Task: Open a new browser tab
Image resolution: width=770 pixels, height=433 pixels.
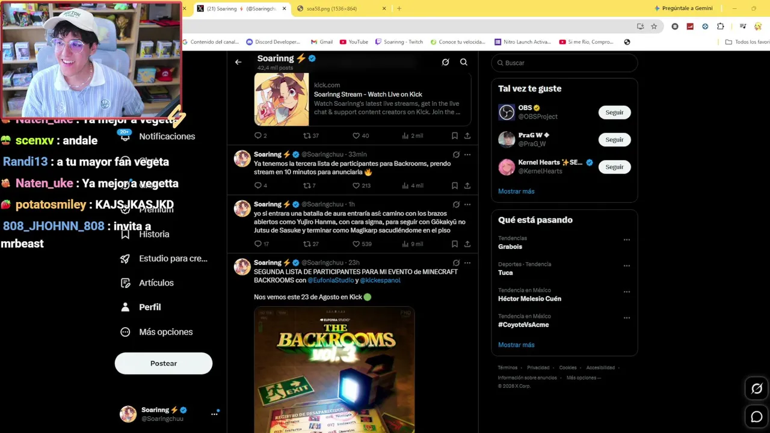Action: tap(399, 8)
